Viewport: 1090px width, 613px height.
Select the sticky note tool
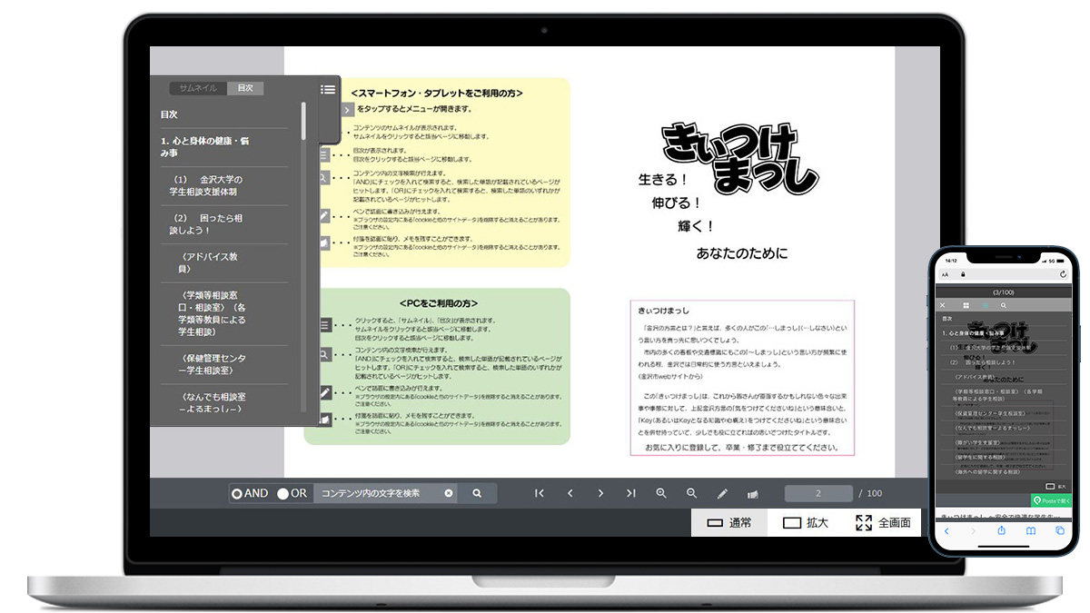752,494
